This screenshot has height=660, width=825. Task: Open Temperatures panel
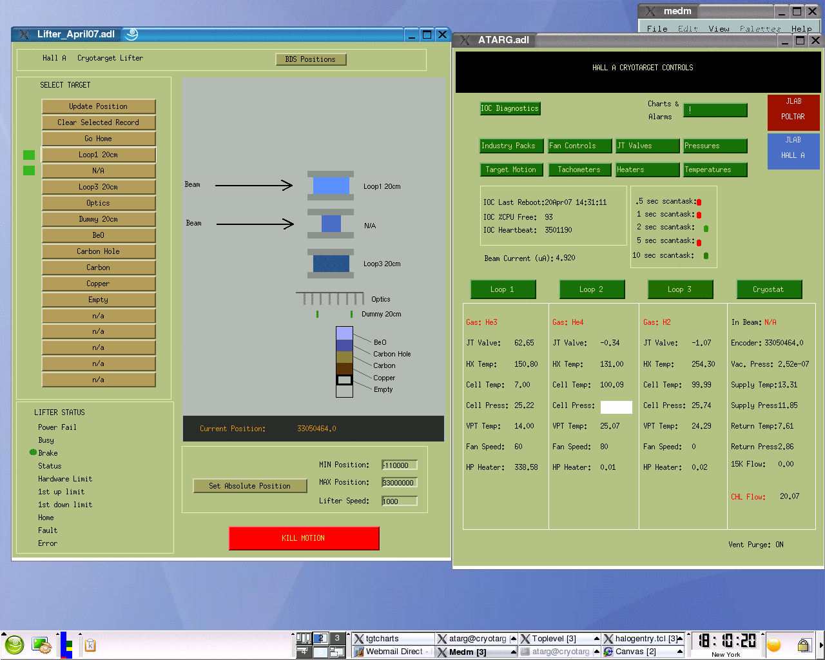[x=715, y=170]
